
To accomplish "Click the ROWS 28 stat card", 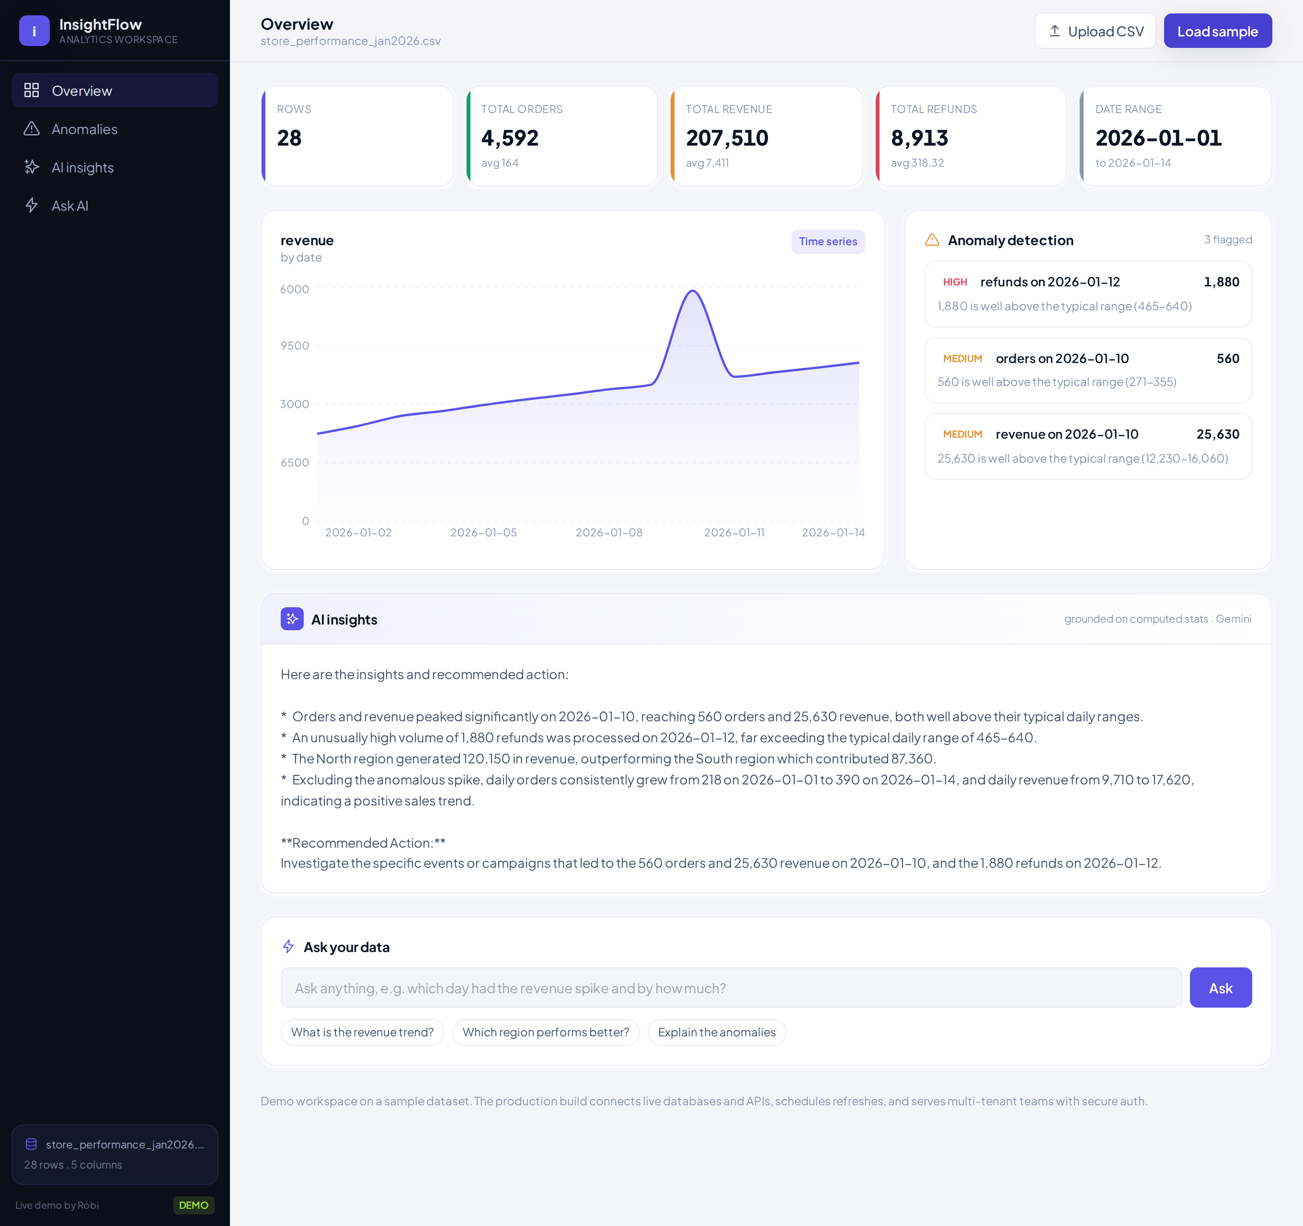I will (x=357, y=136).
